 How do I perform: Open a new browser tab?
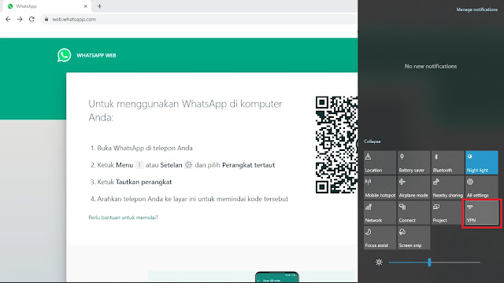pos(99,6)
